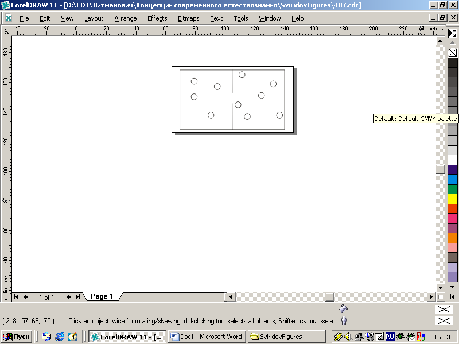The height and width of the screenshot is (344, 459).
Task: Click the cursor coordinates readout
Action: (x=28, y=321)
